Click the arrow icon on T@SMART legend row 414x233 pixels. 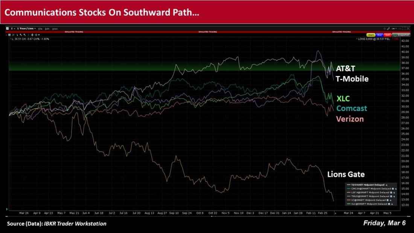click(x=386, y=185)
